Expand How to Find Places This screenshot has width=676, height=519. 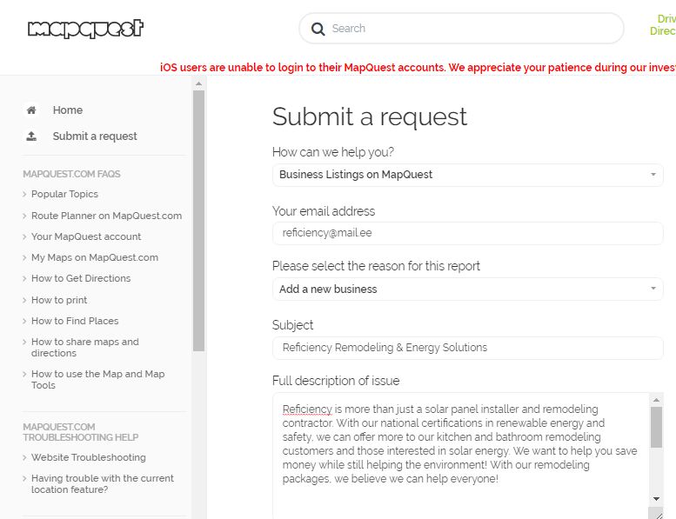tap(75, 321)
